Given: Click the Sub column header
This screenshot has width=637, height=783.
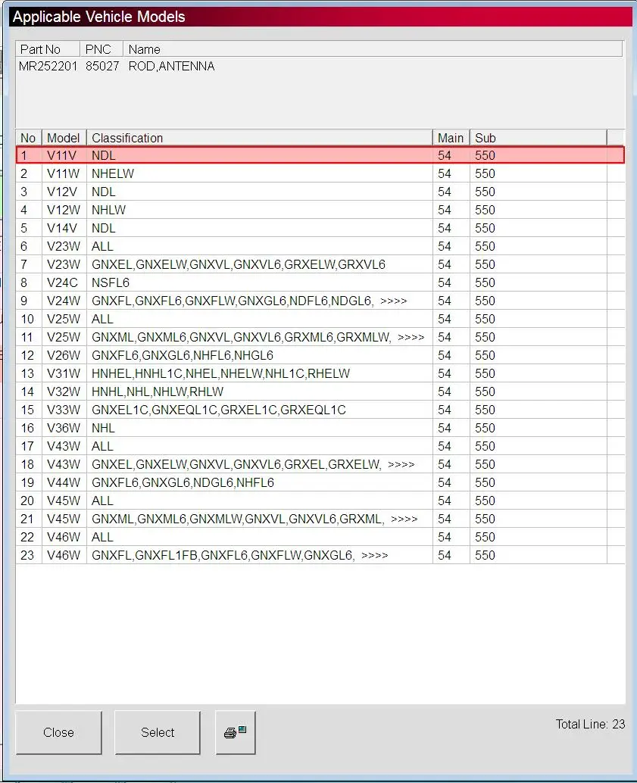Looking at the screenshot, I should click(538, 138).
